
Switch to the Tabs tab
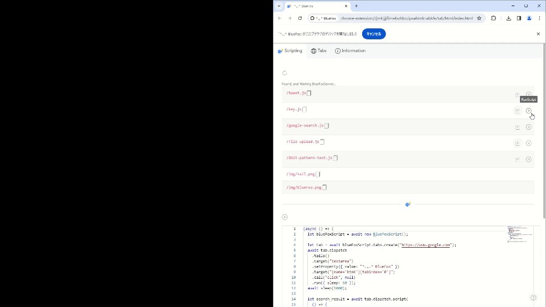318,51
